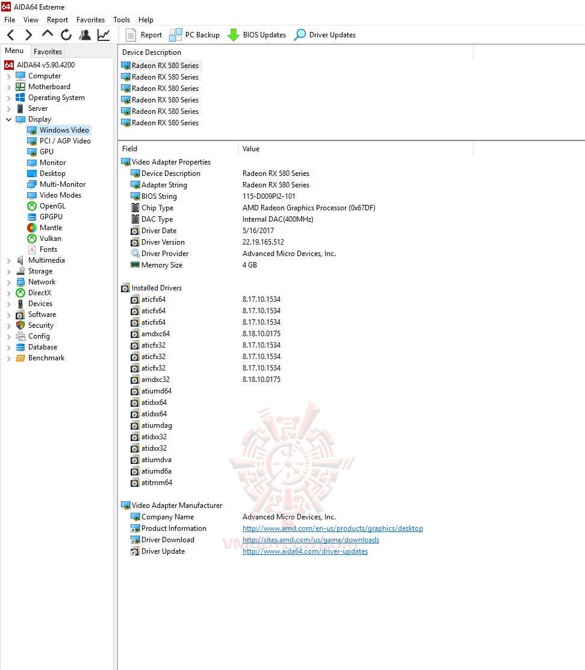Screen dimensions: 585x670
Task: Select the PCI / AGP Video item
Action: tap(60, 140)
